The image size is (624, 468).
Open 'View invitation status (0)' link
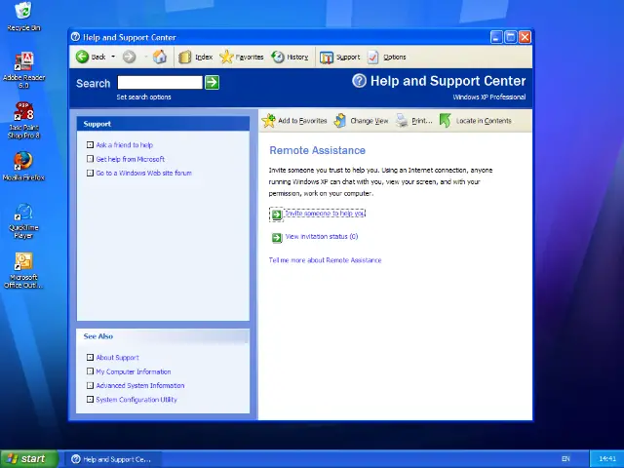tap(322, 236)
